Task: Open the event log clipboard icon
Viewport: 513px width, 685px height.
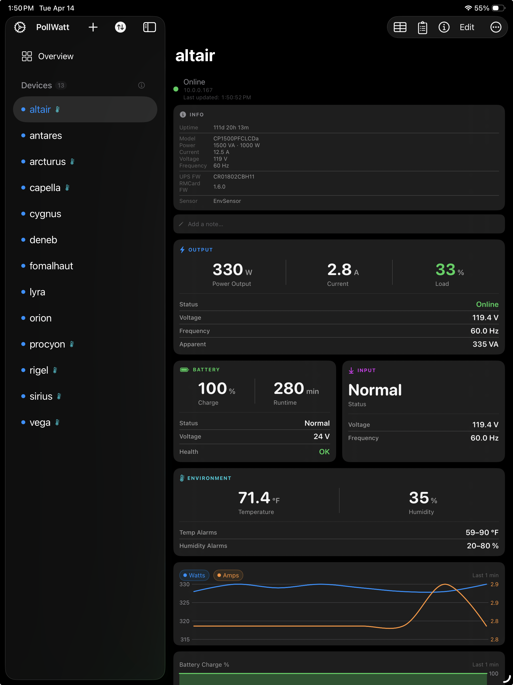Action: click(422, 27)
